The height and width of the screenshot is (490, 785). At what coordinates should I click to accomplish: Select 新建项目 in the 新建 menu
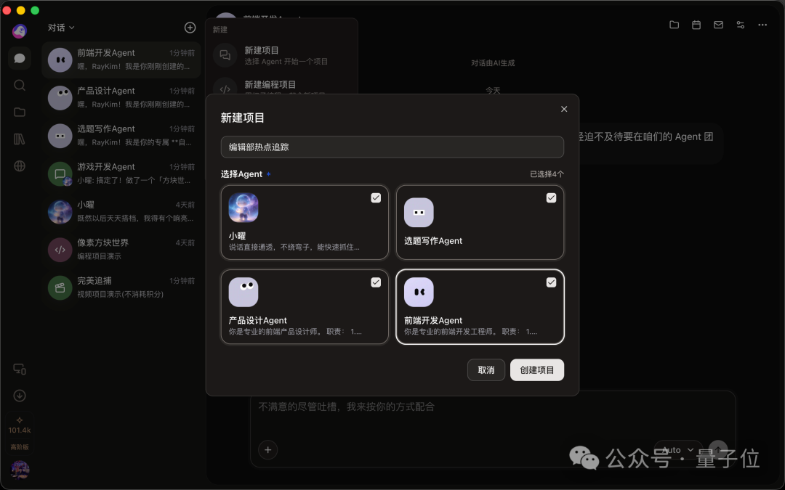281,55
